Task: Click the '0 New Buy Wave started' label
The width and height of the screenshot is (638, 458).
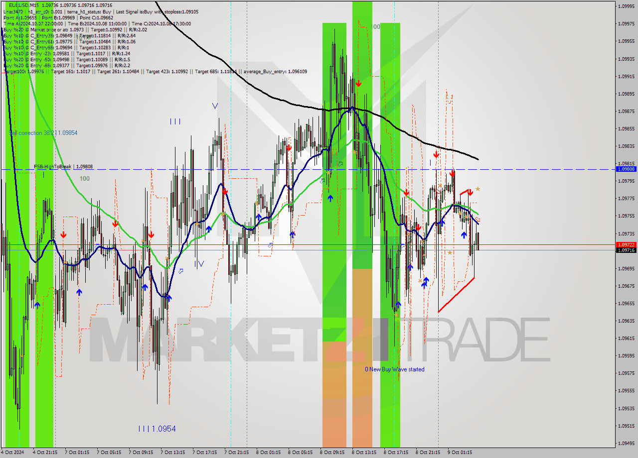Action: pyautogui.click(x=395, y=369)
